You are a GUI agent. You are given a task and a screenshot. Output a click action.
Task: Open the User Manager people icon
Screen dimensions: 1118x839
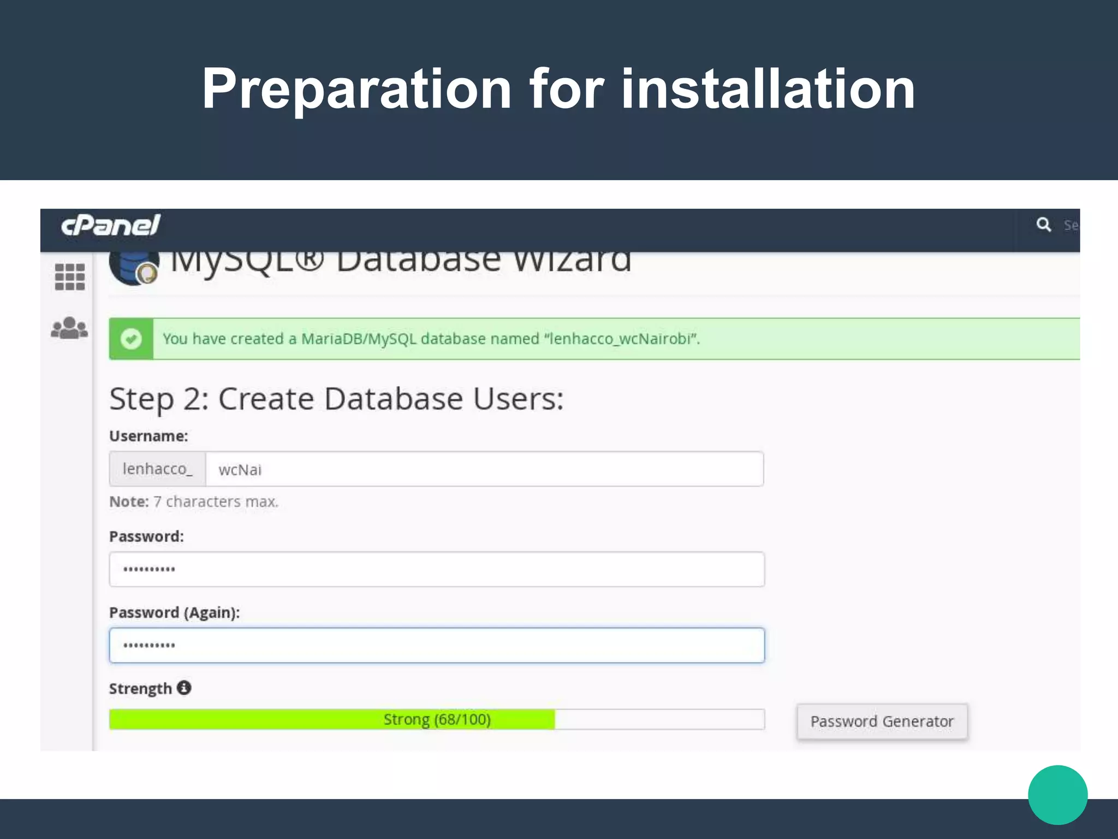point(69,328)
